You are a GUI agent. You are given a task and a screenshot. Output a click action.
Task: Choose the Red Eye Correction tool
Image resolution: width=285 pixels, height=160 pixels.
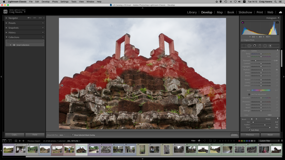tap(255, 46)
